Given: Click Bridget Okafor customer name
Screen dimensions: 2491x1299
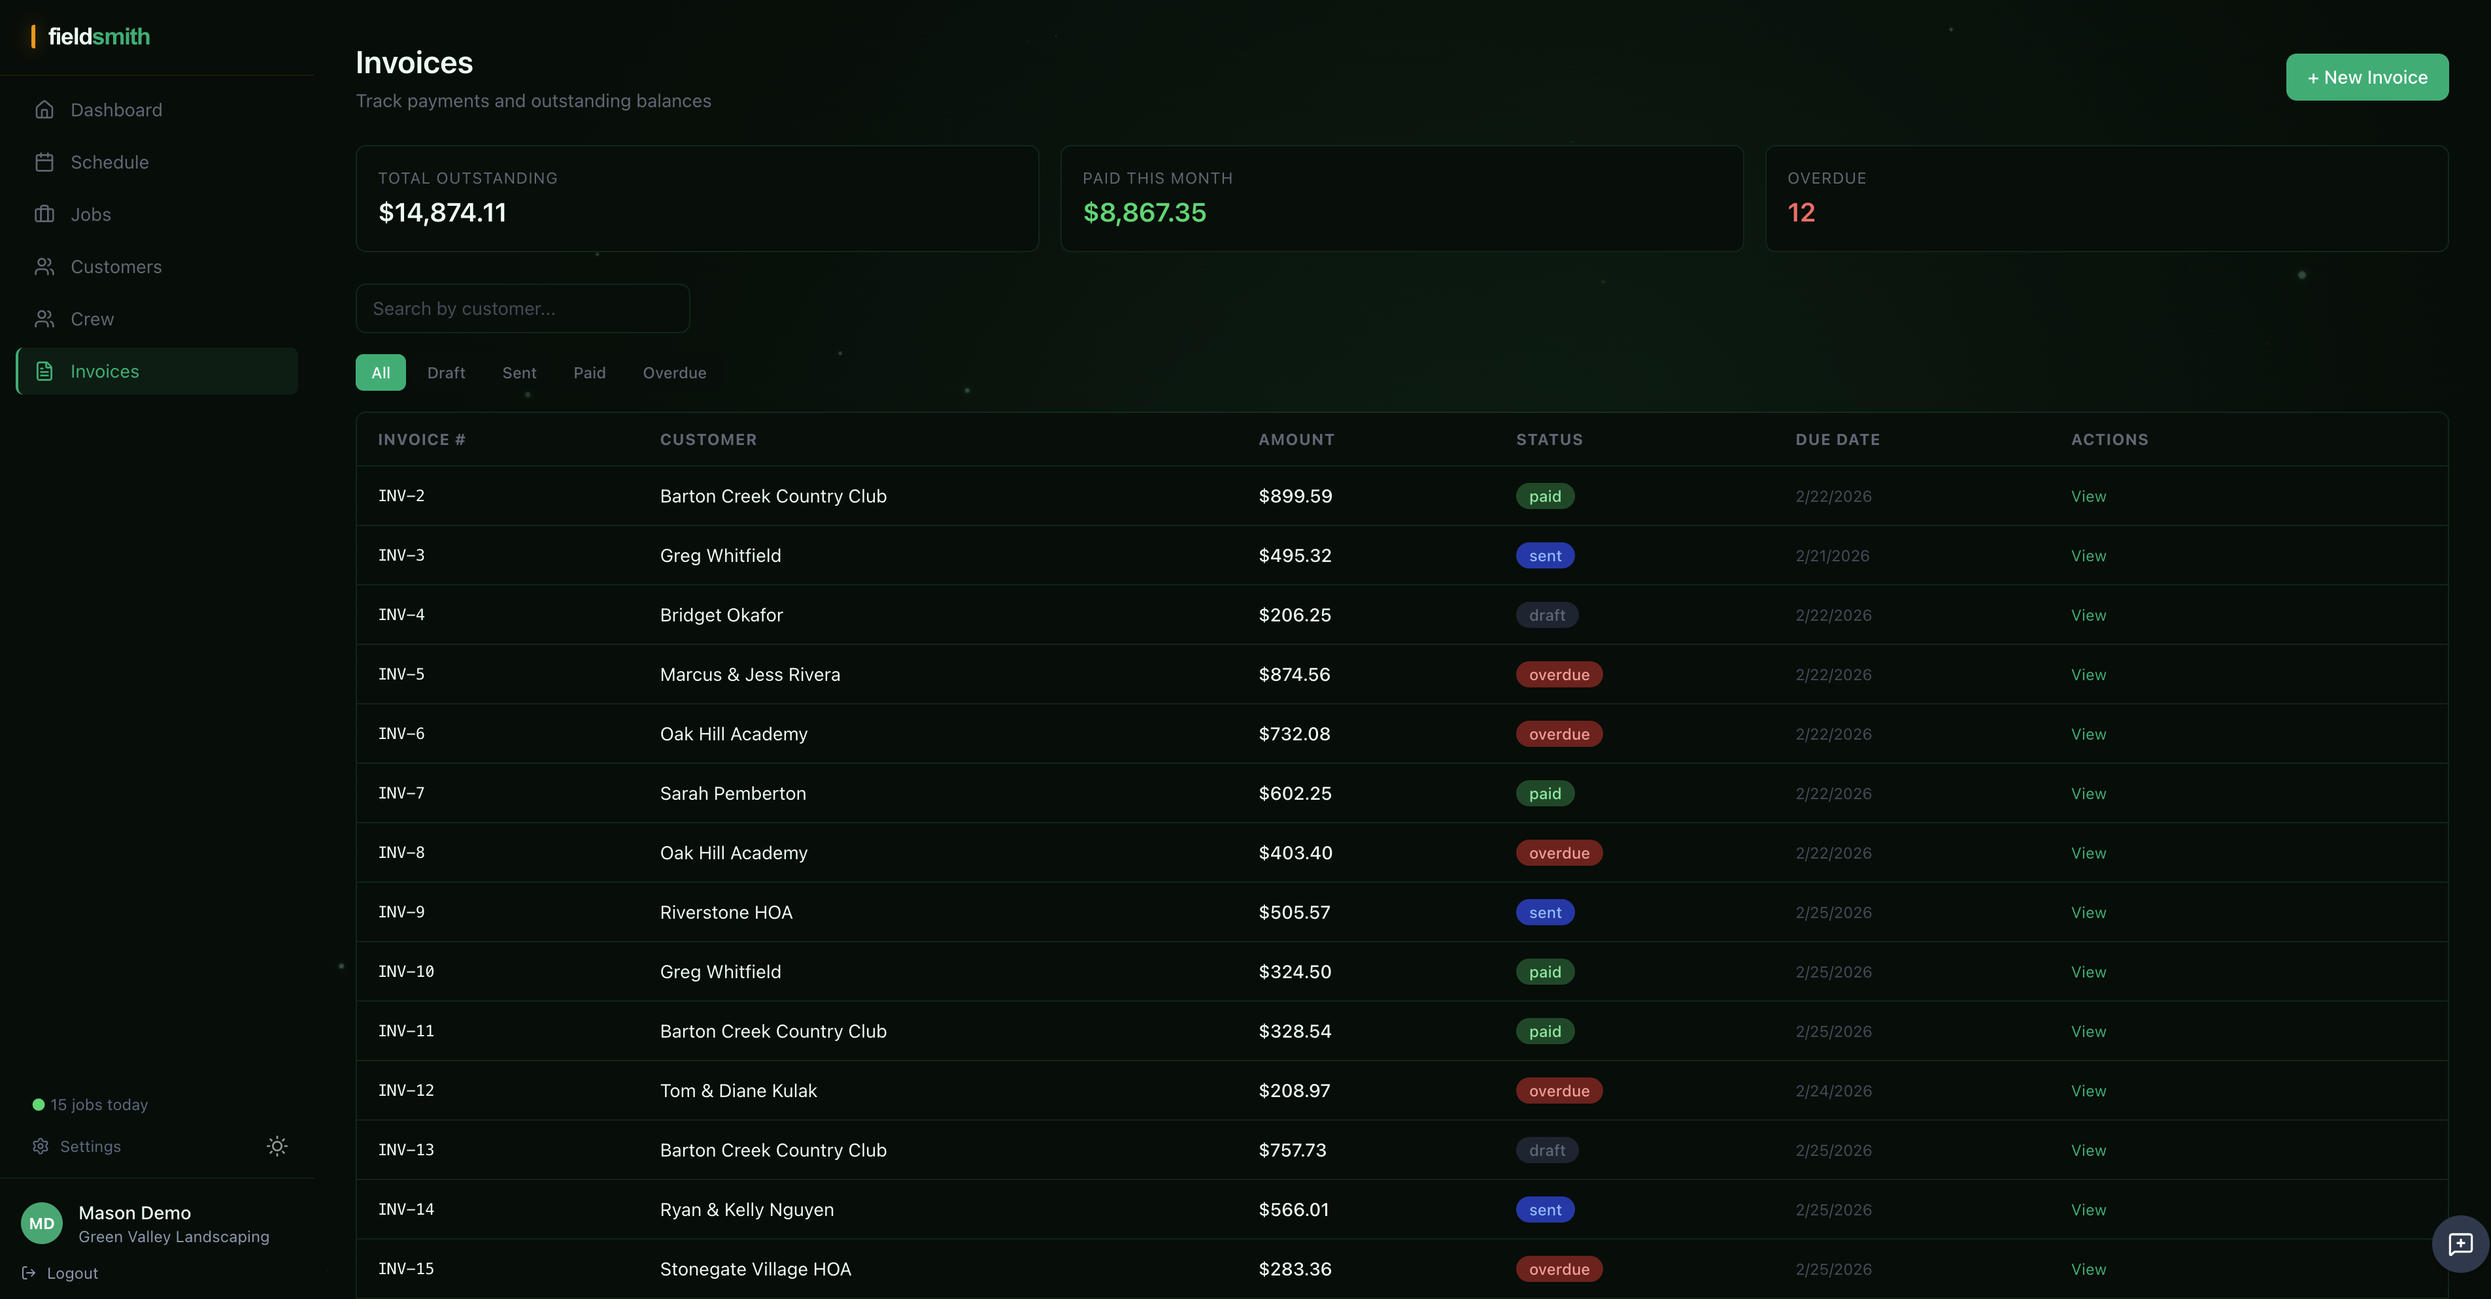Looking at the screenshot, I should click(x=721, y=616).
